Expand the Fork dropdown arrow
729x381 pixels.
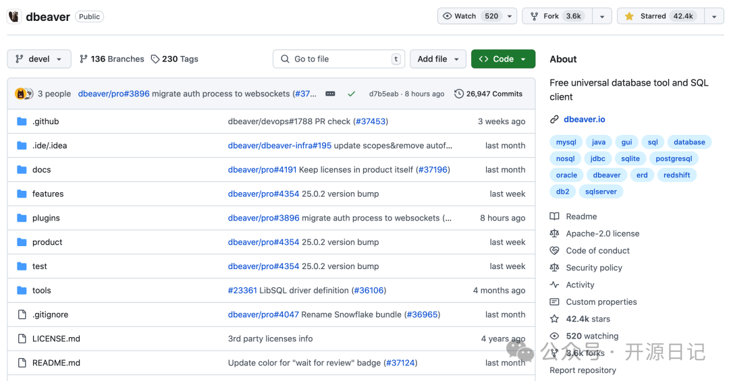coord(602,16)
